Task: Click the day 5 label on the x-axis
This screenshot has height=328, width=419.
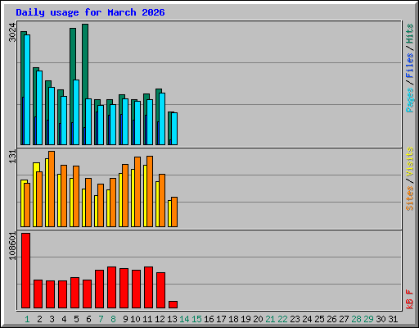Action: tap(76, 319)
